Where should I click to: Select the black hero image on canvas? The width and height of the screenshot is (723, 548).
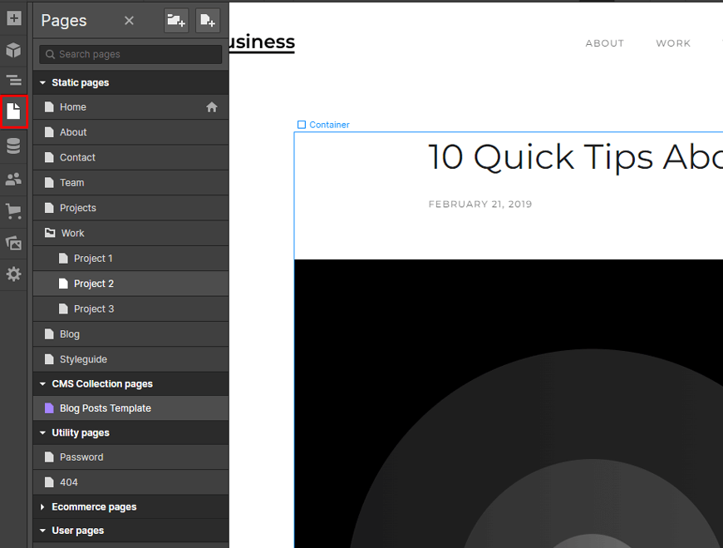click(x=509, y=403)
